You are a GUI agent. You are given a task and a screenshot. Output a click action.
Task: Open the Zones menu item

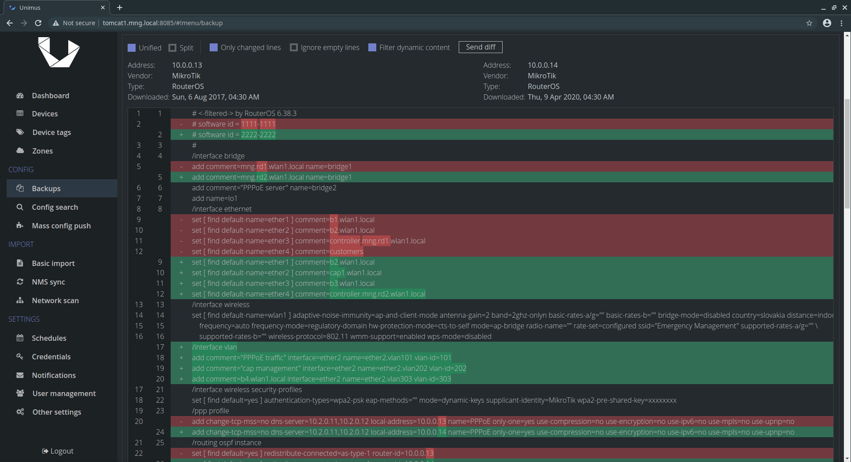coord(43,151)
